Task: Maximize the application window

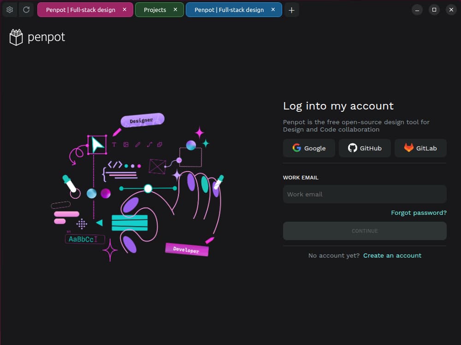Action: (x=434, y=10)
